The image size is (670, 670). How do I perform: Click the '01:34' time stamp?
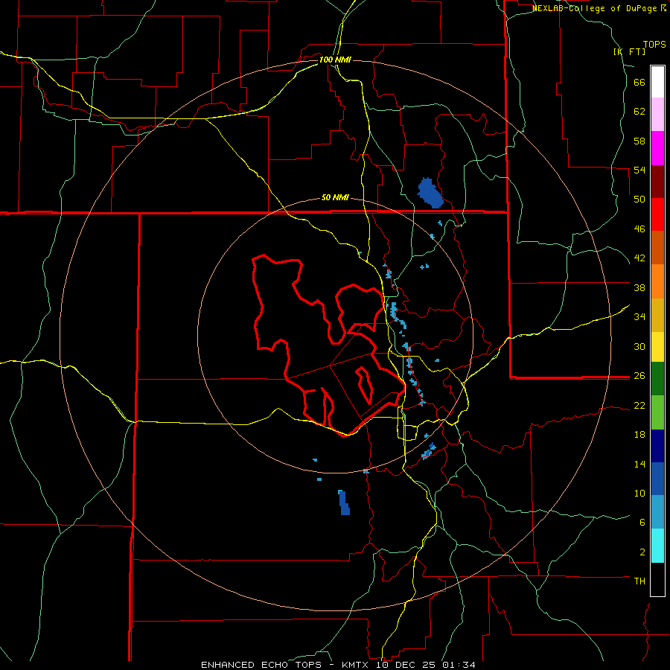(x=459, y=665)
